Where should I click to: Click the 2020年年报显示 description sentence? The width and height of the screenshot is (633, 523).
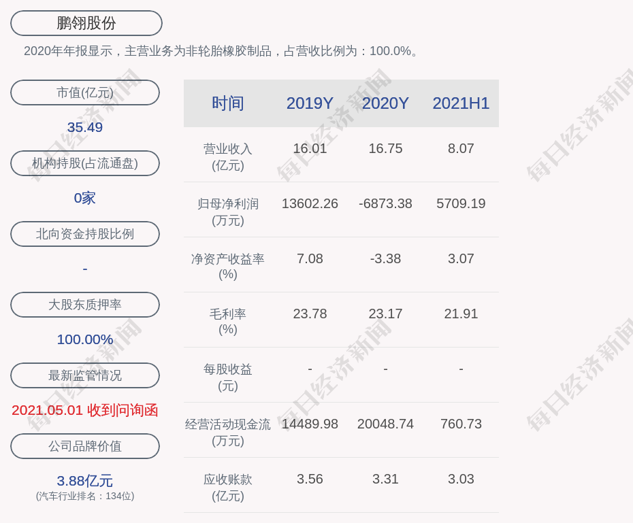[x=222, y=51]
